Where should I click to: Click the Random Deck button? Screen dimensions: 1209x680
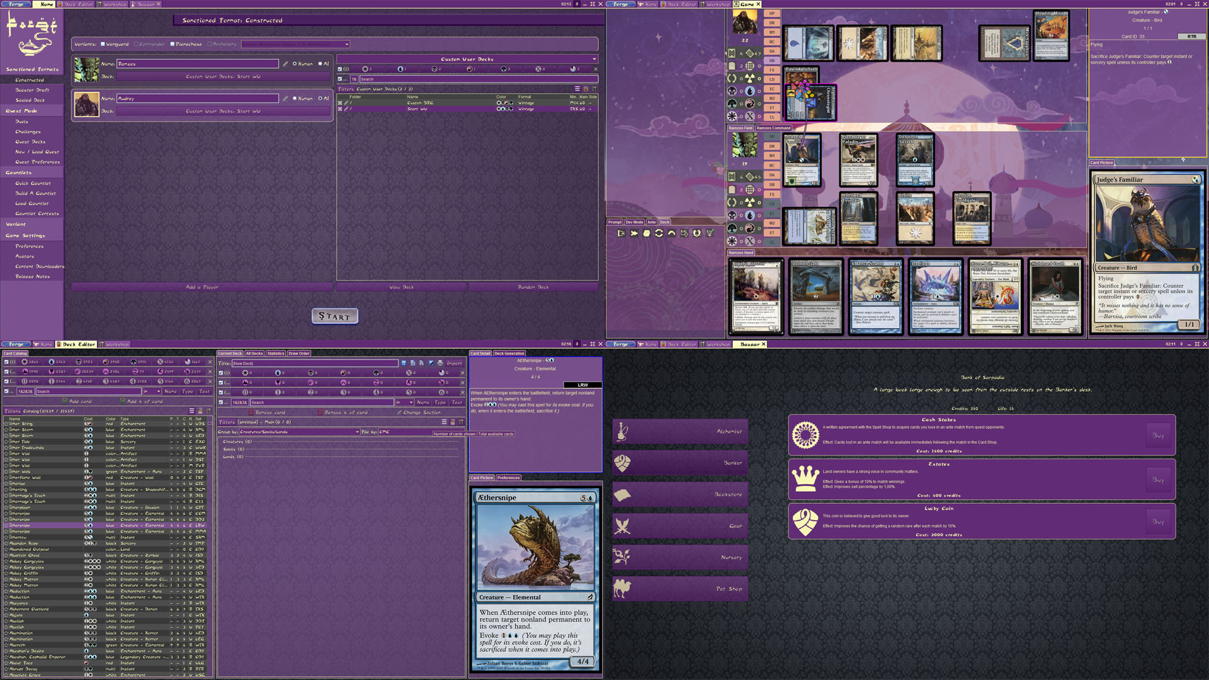(533, 287)
